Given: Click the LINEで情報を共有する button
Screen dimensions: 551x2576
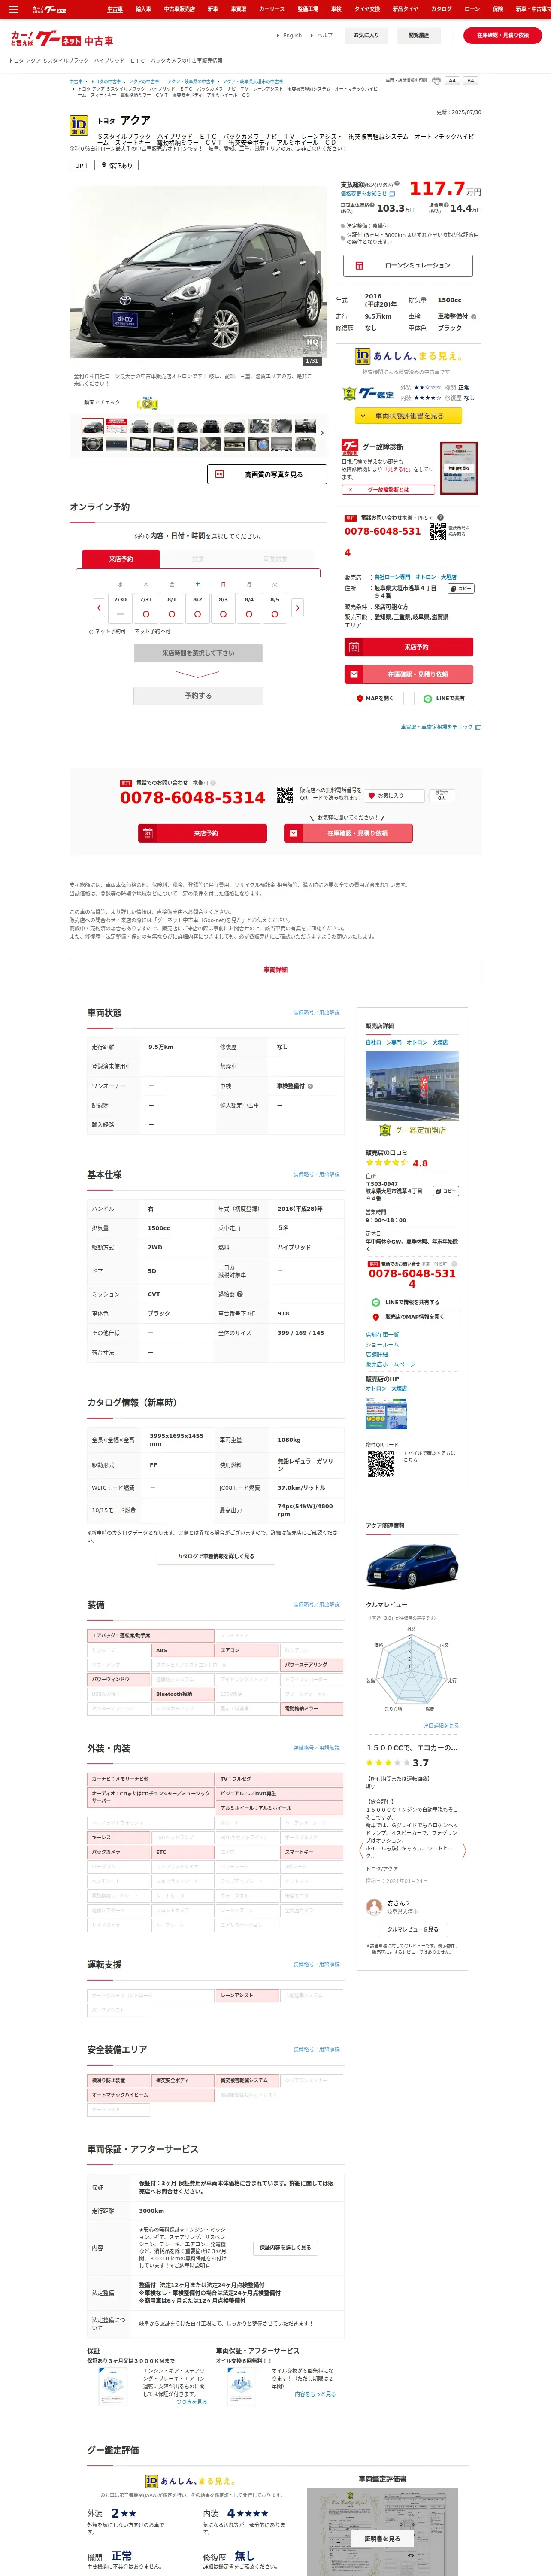Looking at the screenshot, I should [x=412, y=1303].
